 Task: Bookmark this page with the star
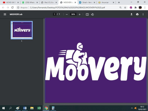pos(125,7)
